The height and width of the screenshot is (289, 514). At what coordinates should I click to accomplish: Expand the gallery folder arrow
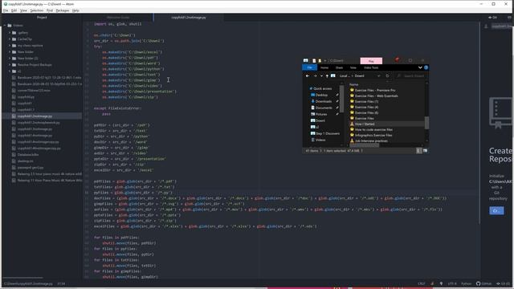[10, 33]
